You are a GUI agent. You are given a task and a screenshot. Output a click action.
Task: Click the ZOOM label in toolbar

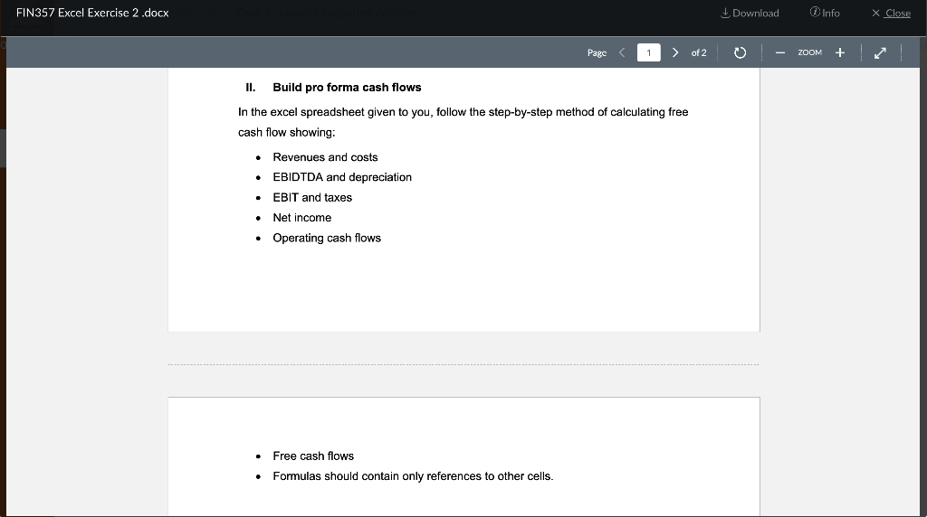point(810,52)
